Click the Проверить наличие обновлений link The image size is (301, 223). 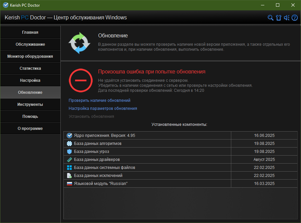point(99,100)
